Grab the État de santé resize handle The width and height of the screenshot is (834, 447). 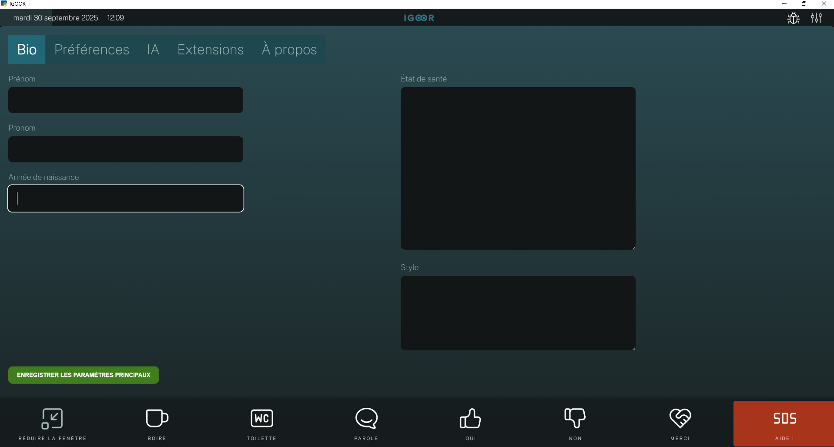(x=633, y=248)
